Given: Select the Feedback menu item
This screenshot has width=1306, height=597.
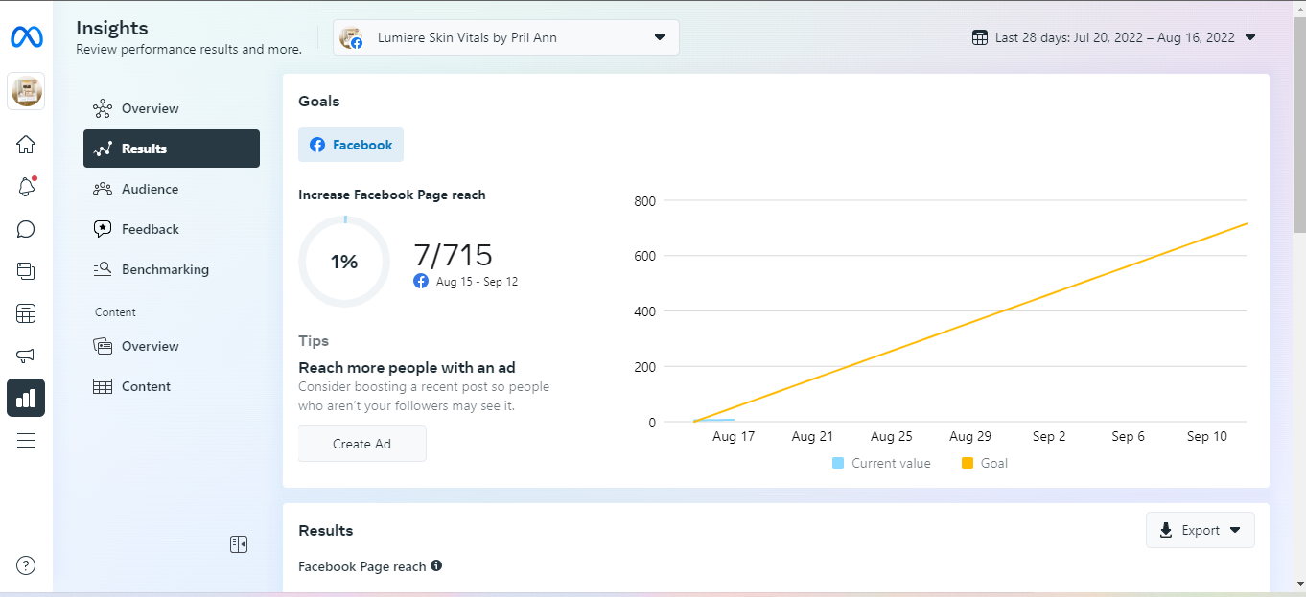Looking at the screenshot, I should (150, 229).
